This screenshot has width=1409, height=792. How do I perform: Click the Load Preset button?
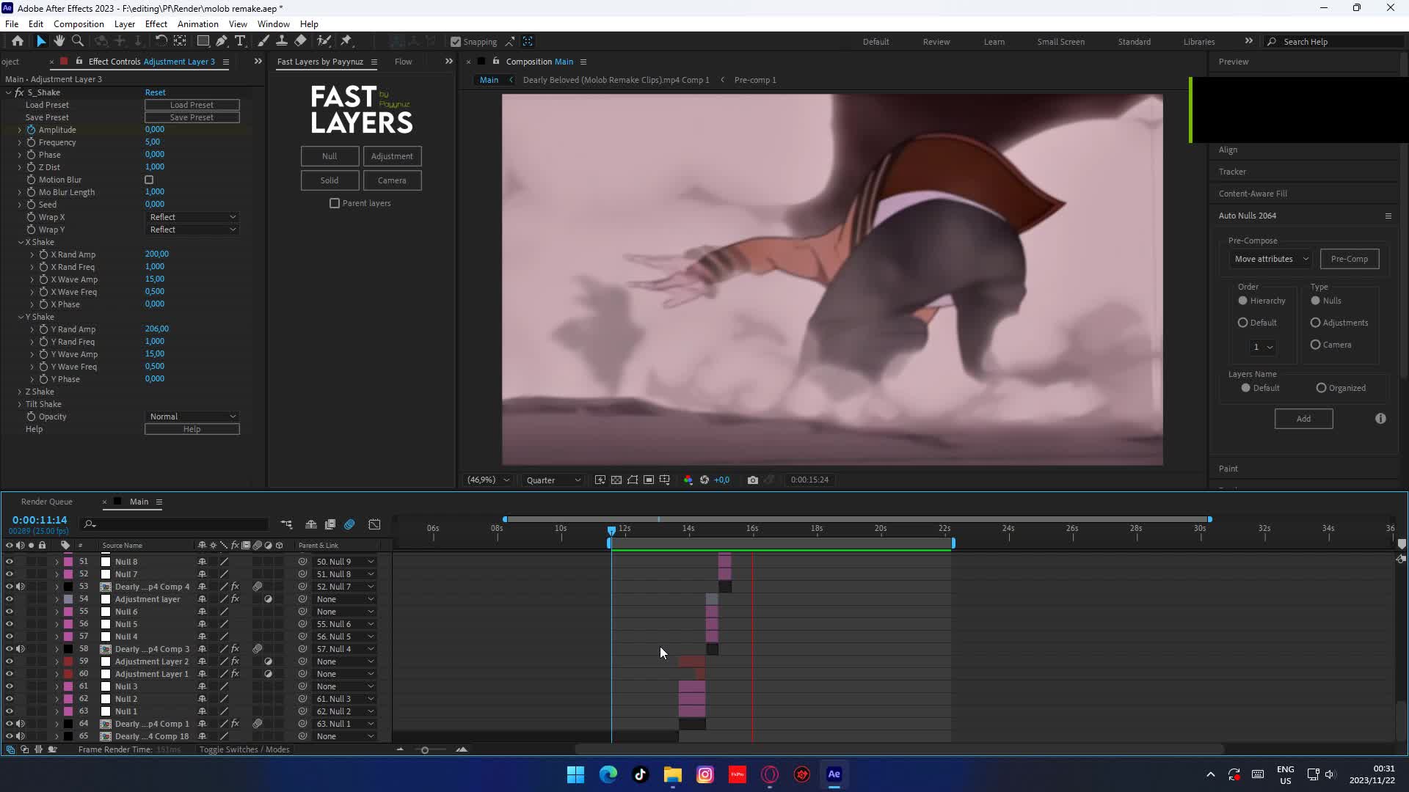[192, 105]
